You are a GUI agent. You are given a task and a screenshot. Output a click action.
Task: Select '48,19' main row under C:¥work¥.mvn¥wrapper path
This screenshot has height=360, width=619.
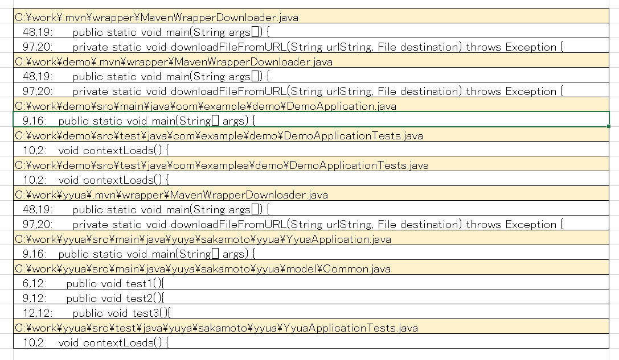tap(311, 31)
